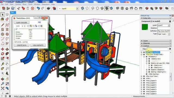Open the Camera menu
174x98 pixels.
(18, 4)
